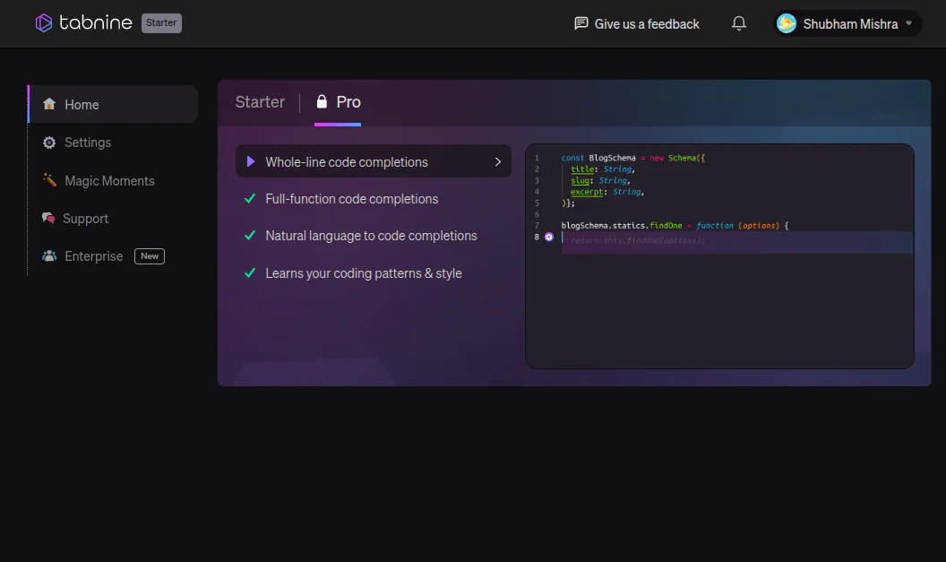Click the tabnine wordmark text
Screen dimensions: 946x562
pos(95,23)
